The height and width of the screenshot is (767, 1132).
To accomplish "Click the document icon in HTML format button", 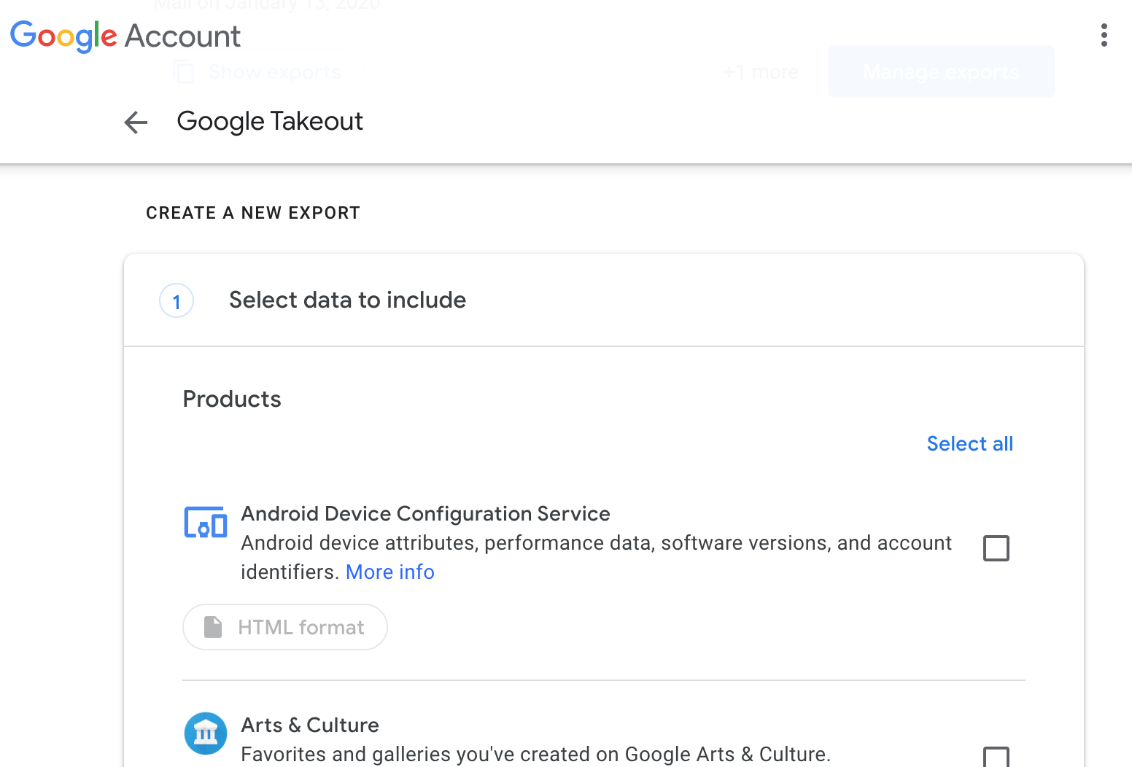I will (212, 627).
